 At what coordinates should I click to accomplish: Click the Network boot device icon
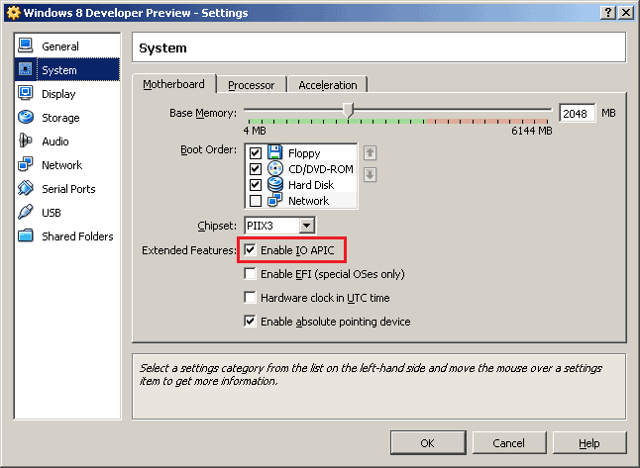[275, 200]
